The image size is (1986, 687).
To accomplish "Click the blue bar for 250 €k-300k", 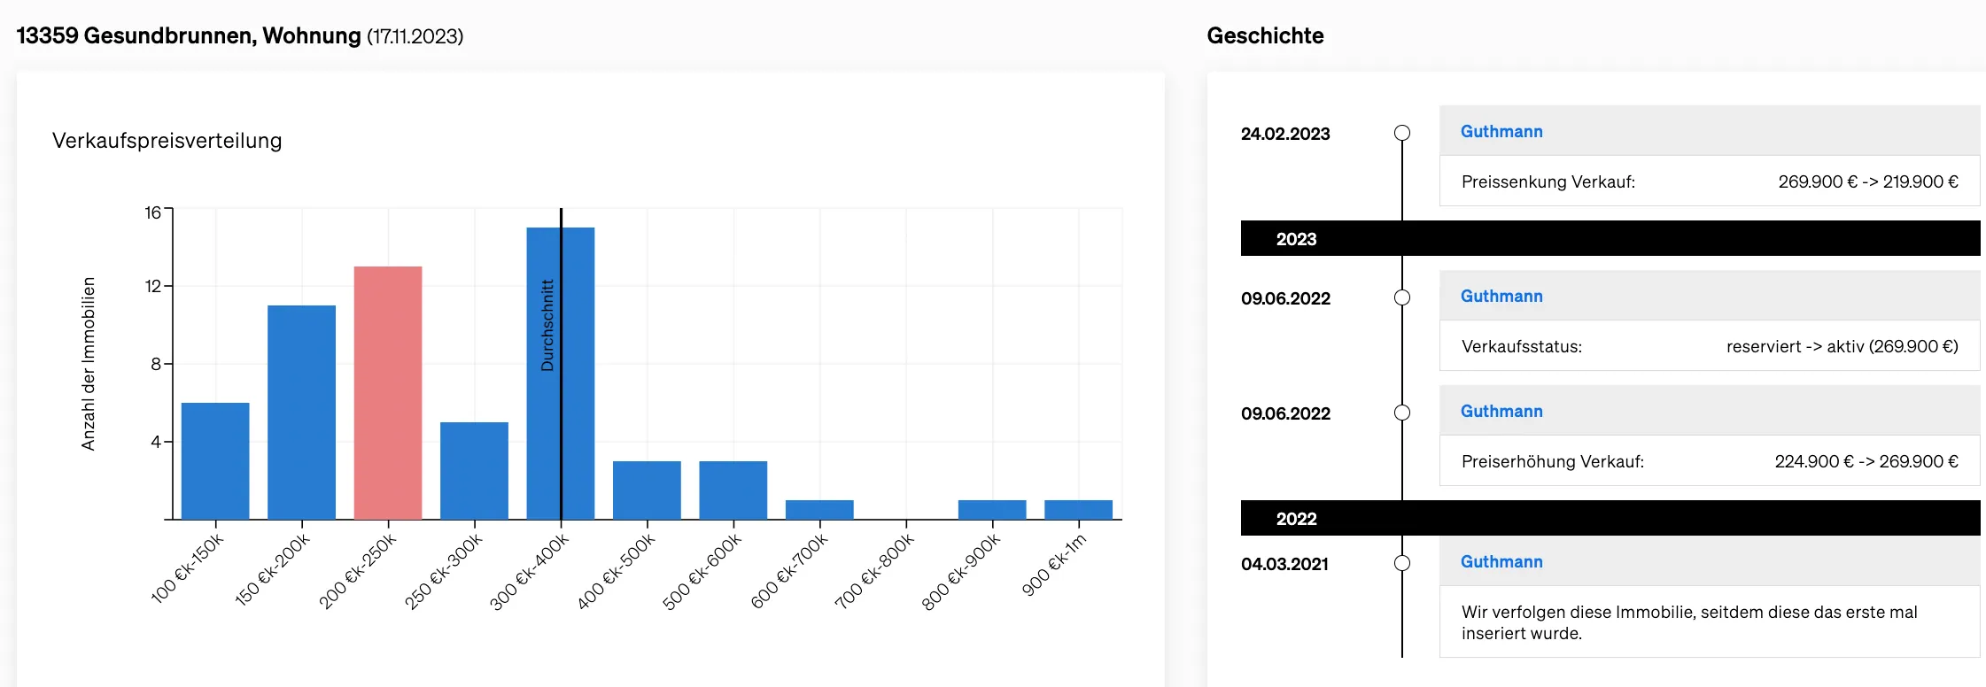I will coord(475,471).
